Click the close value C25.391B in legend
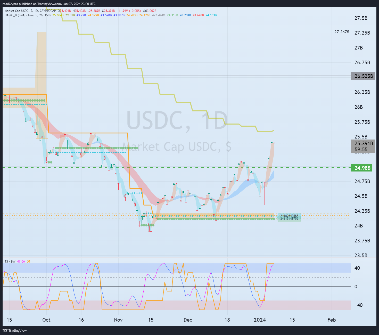Image resolution: width=379 pixels, height=335 pixels. pyautogui.click(x=108, y=11)
